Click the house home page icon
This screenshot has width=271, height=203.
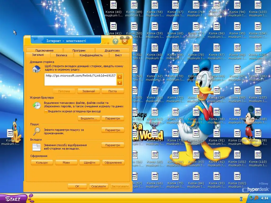click(37, 69)
